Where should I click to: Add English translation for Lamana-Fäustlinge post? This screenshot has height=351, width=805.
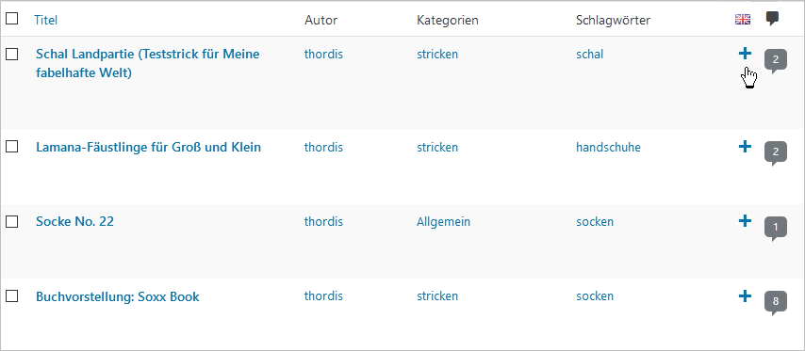pyautogui.click(x=745, y=147)
